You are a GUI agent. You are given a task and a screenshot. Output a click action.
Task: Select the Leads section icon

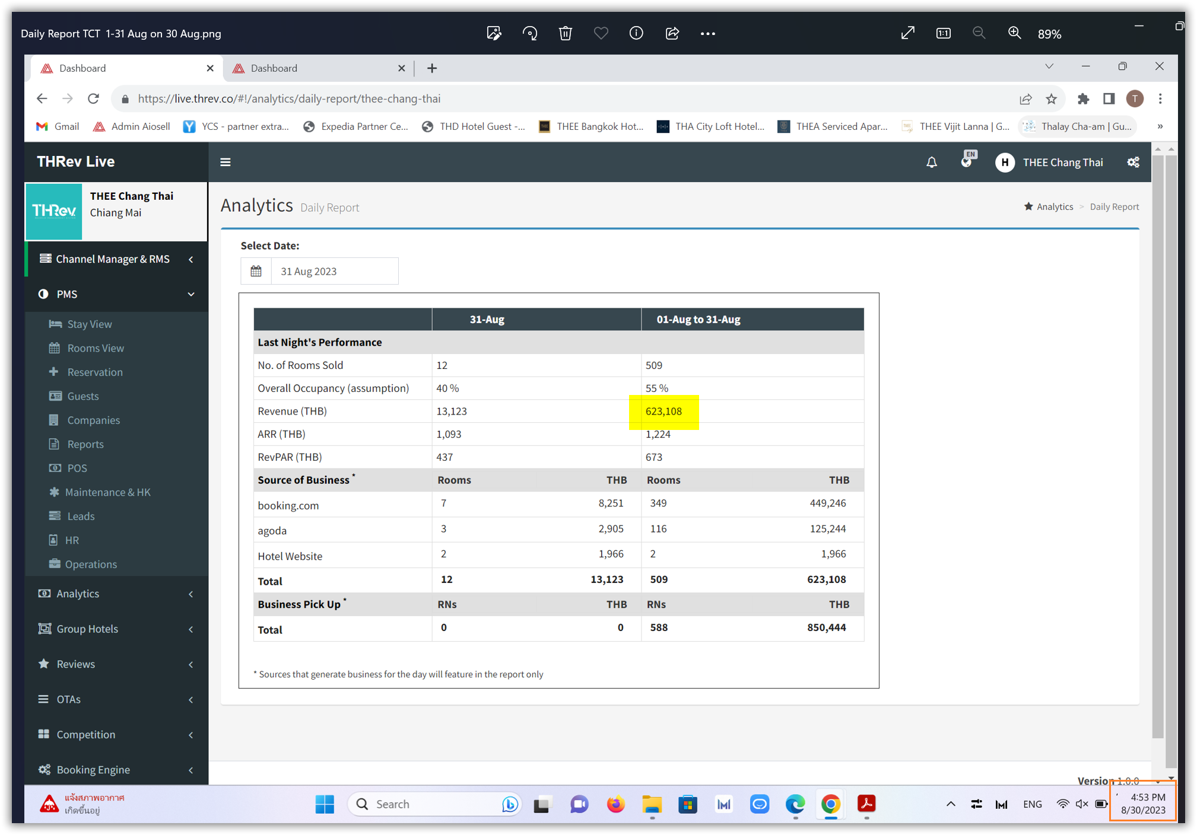pyautogui.click(x=55, y=516)
